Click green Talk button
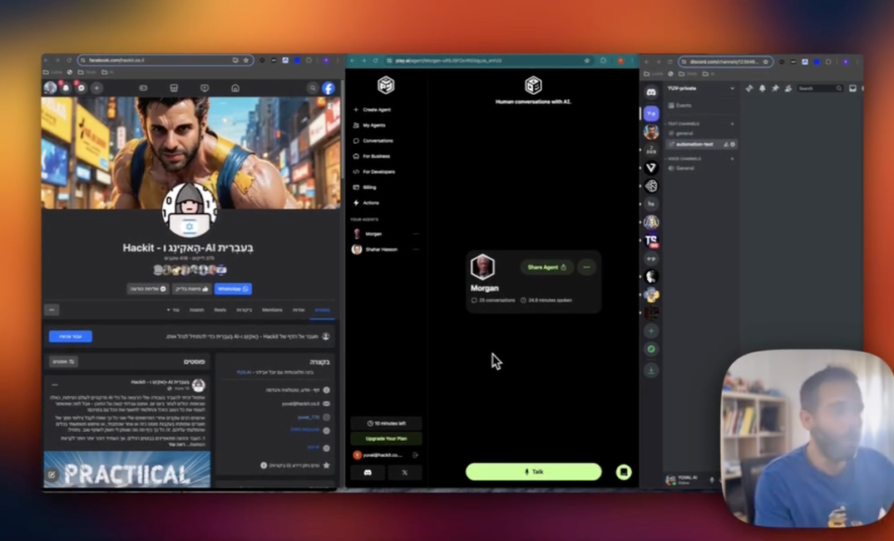The height and width of the screenshot is (541, 894). 534,472
